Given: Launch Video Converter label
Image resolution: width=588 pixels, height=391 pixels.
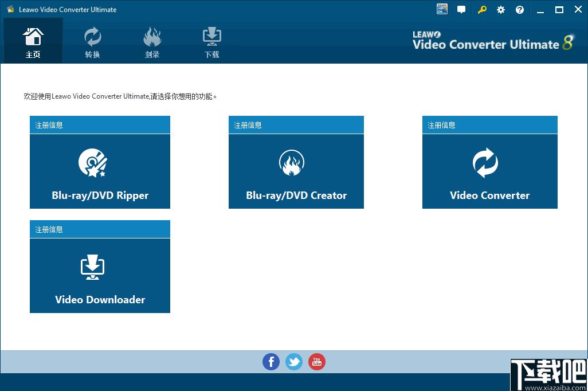Looking at the screenshot, I should (x=490, y=196).
